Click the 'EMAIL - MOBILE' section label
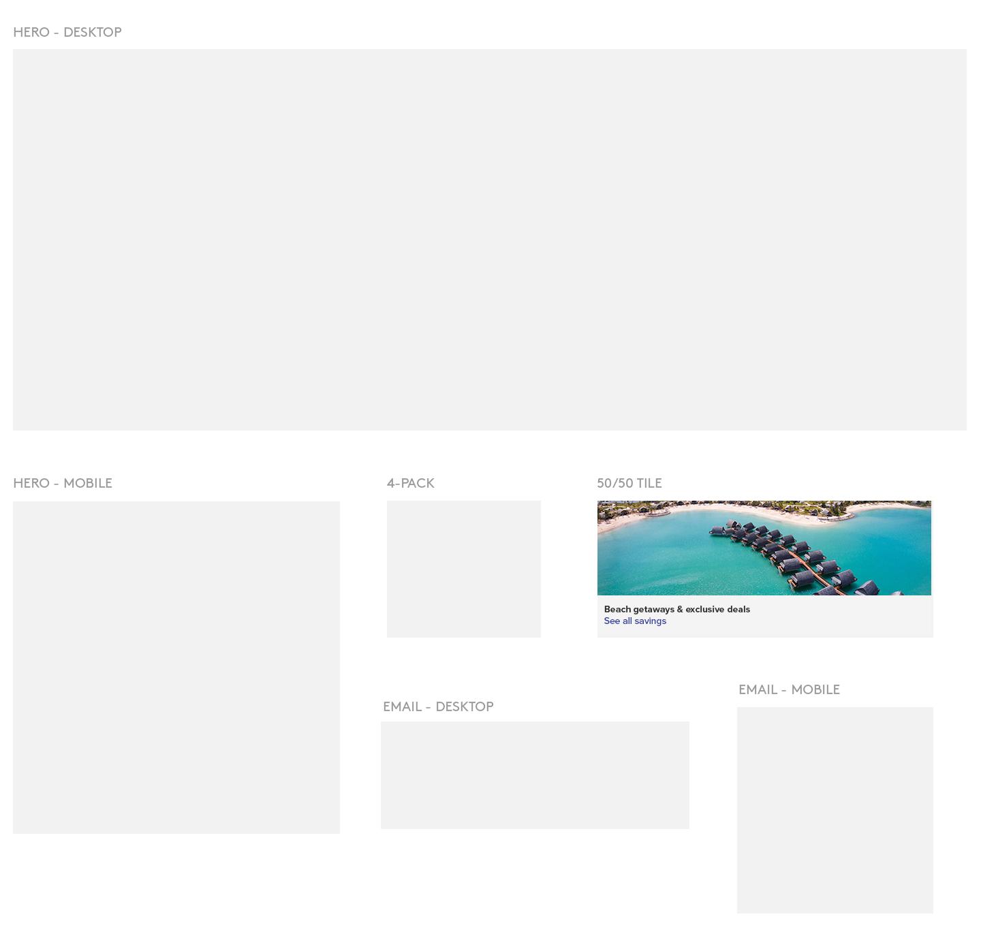This screenshot has height=936, width=981. coord(789,690)
